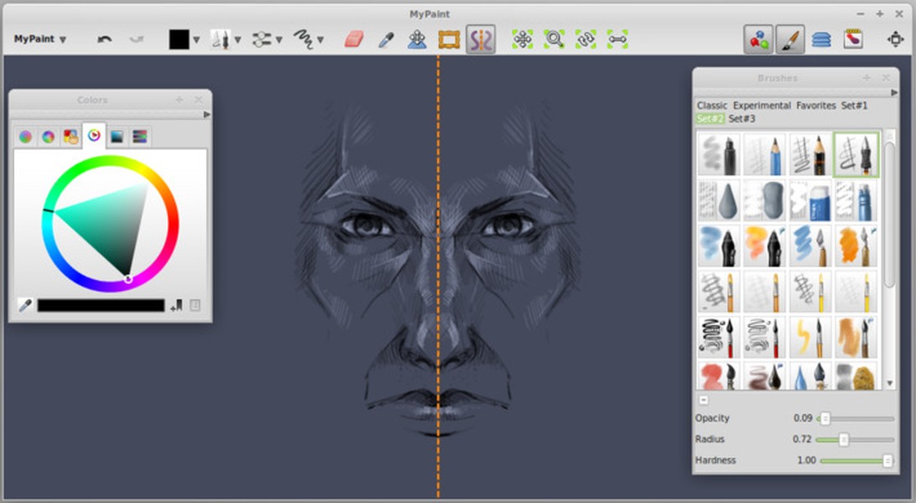
Task: Toggle symmetry painting mode off
Action: tap(481, 39)
